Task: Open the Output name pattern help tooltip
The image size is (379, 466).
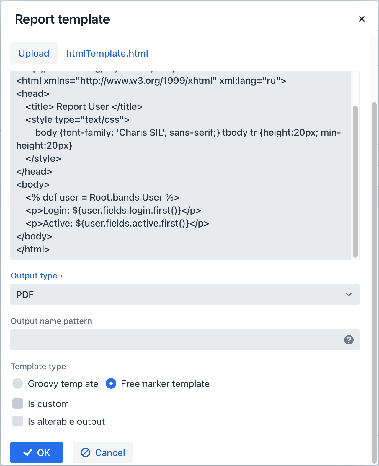Action: (x=349, y=340)
